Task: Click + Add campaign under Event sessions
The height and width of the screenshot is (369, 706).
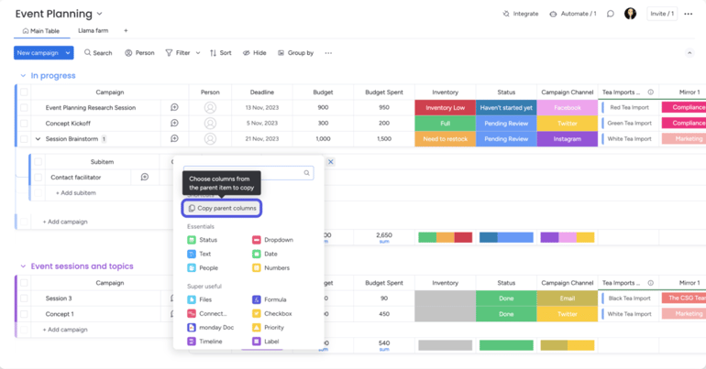Action: (x=65, y=330)
